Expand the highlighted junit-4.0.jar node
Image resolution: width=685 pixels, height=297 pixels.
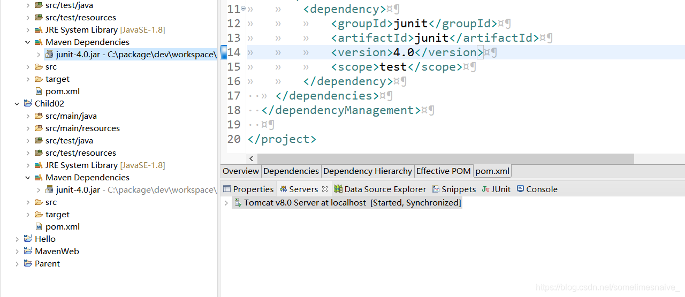point(39,54)
